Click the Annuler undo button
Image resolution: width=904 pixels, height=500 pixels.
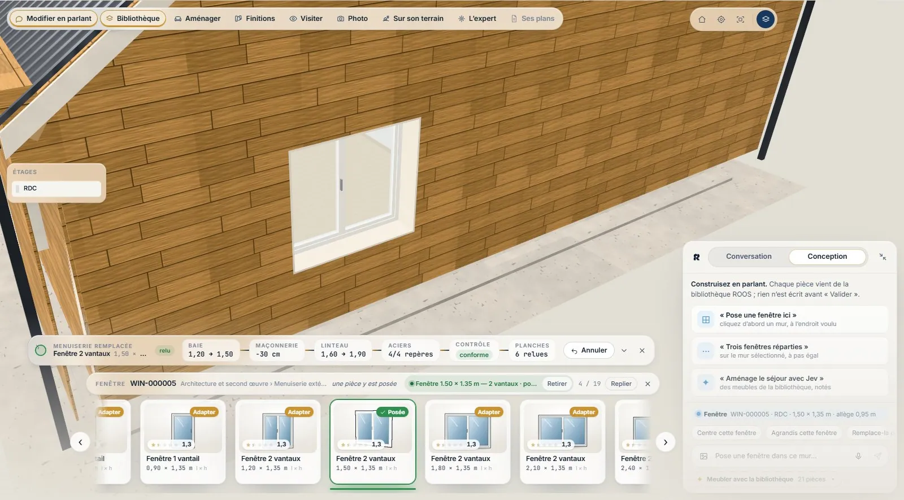tap(589, 350)
